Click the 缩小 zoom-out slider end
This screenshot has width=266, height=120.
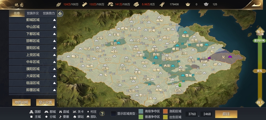tap(260, 32)
